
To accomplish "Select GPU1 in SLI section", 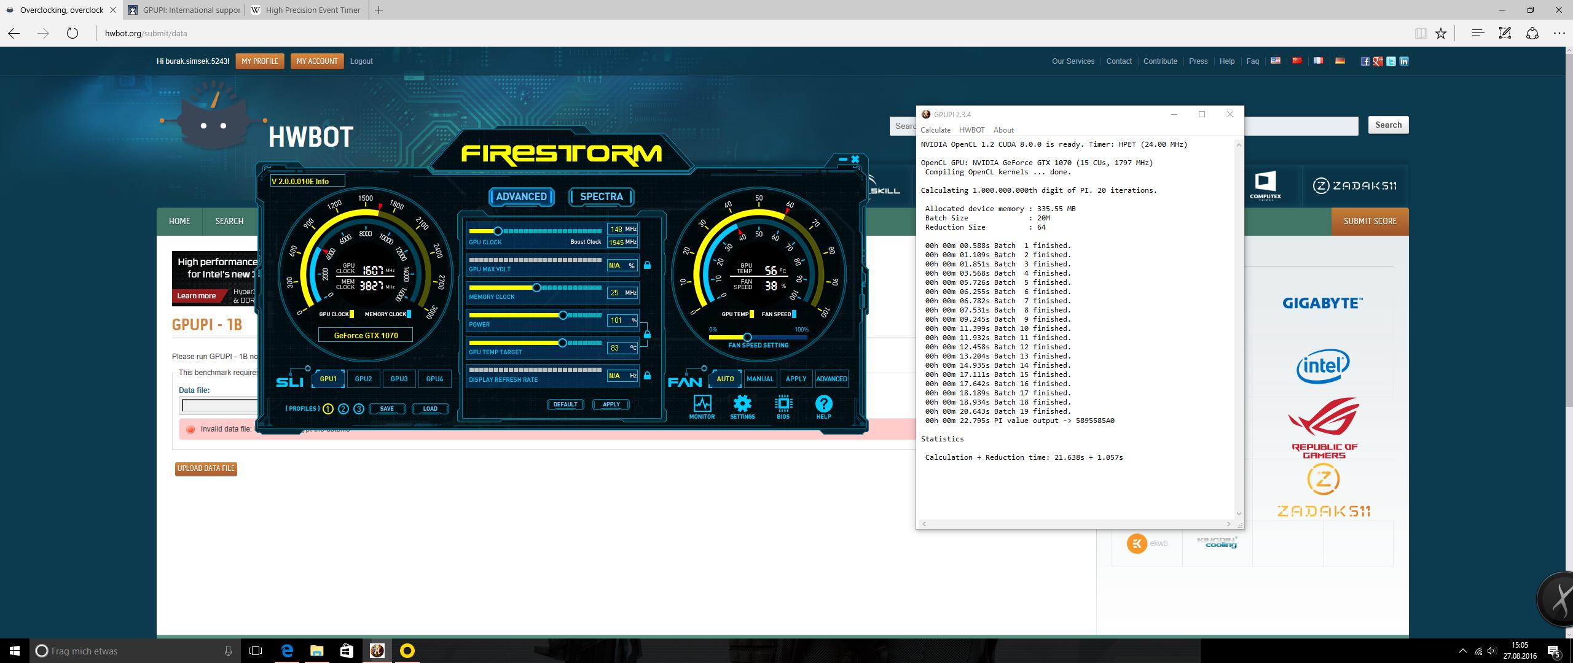I will click(328, 379).
